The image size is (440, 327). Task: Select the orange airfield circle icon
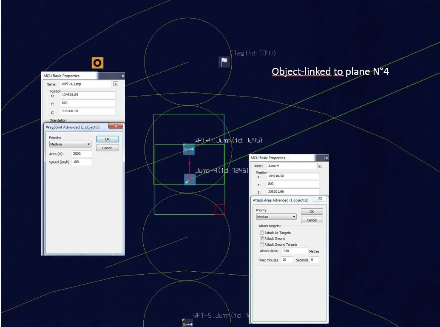coord(97,63)
